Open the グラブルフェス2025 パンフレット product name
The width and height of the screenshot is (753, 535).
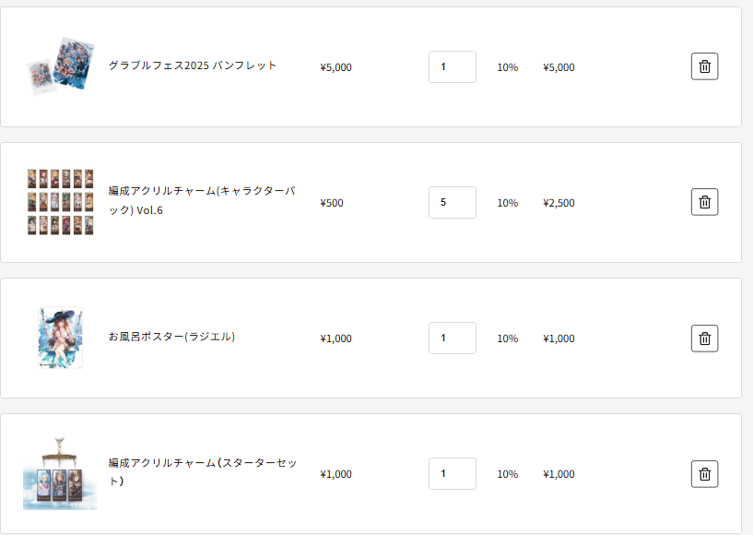point(193,65)
